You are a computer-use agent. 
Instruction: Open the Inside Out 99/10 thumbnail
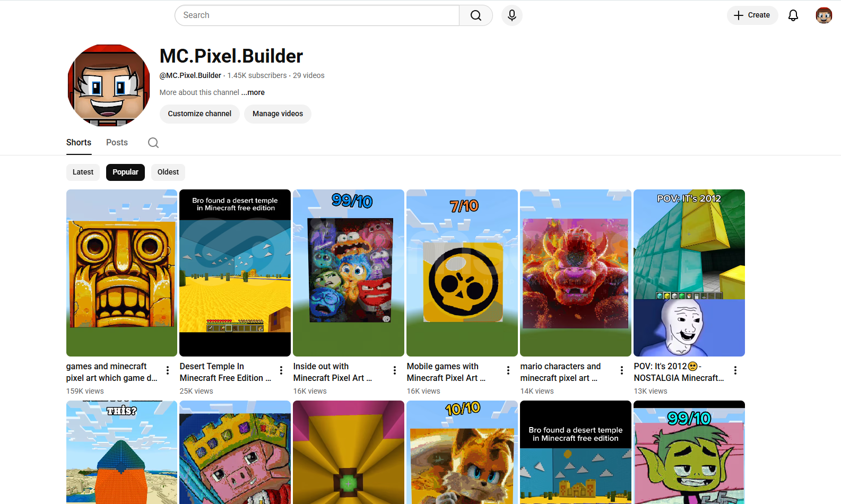(349, 273)
